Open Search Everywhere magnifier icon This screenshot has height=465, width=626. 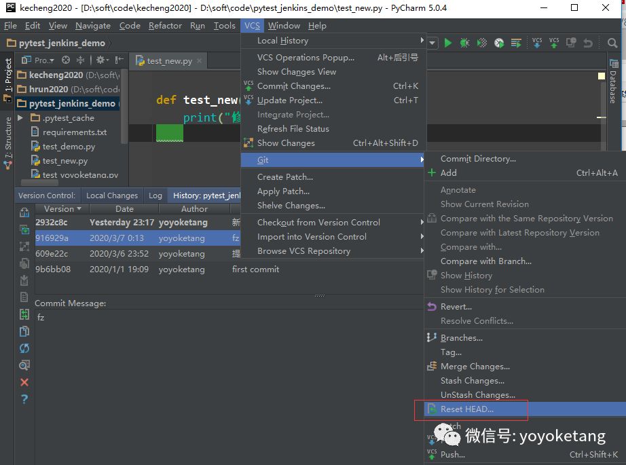[x=612, y=43]
